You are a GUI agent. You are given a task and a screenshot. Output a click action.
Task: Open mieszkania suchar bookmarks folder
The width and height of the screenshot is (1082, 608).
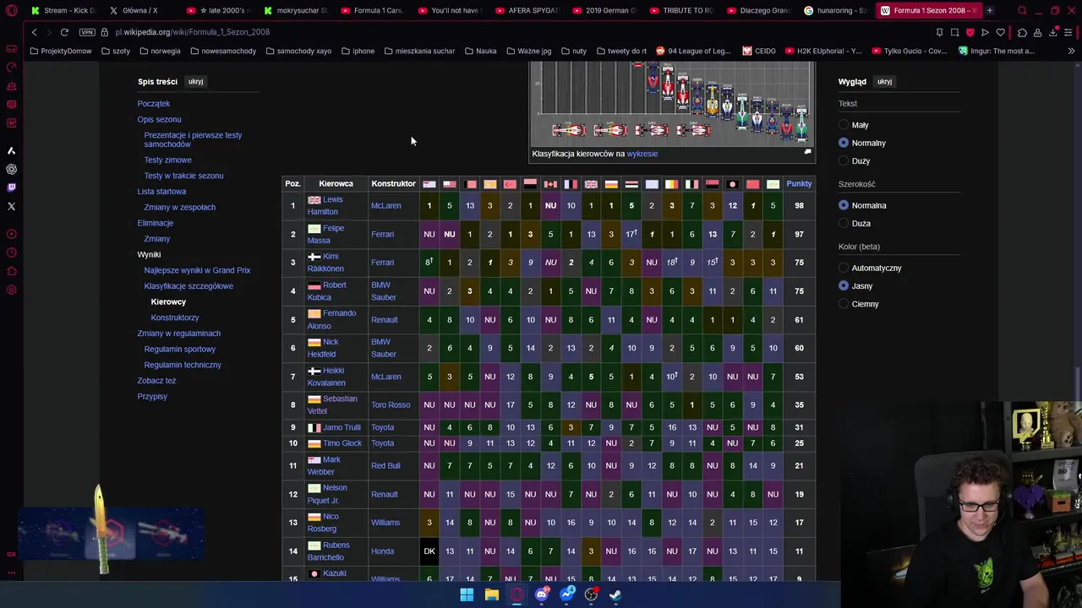[x=419, y=51]
